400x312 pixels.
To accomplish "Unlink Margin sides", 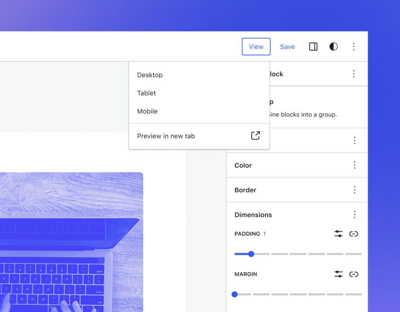I will (354, 274).
